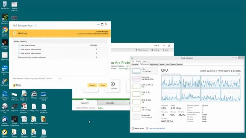
Task: Open the QuickTime Player desktop shortcut
Action: point(5,96)
